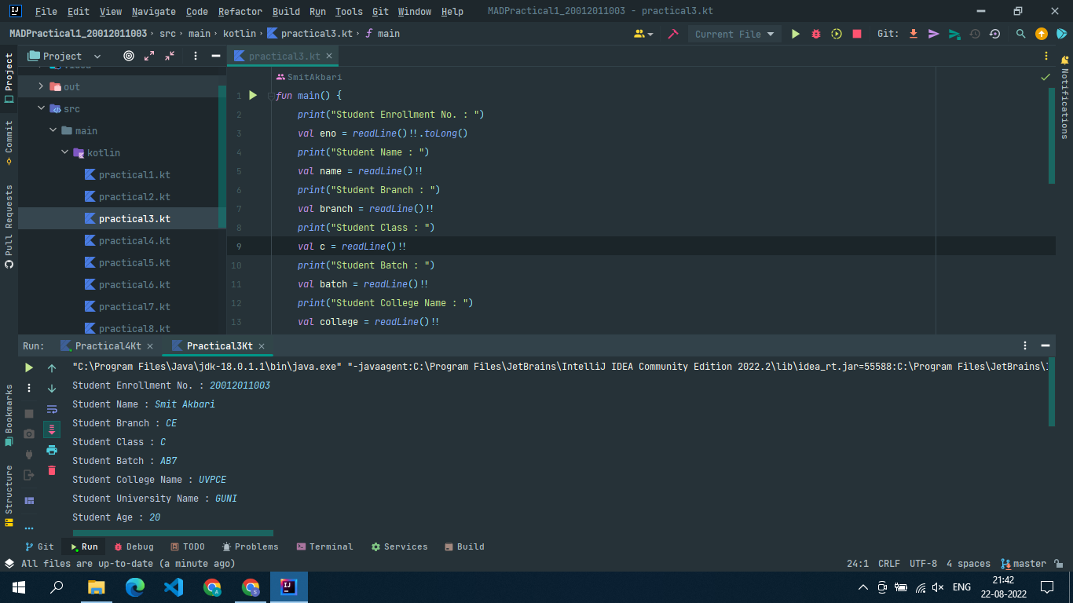1073x603 pixels.
Task: Open Git Rollback icon in the toolbar
Action: [995, 34]
